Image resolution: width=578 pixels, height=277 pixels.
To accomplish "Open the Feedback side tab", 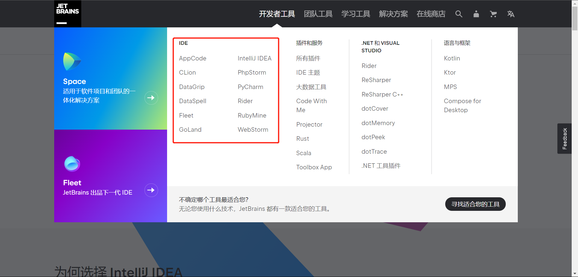I will pyautogui.click(x=564, y=139).
